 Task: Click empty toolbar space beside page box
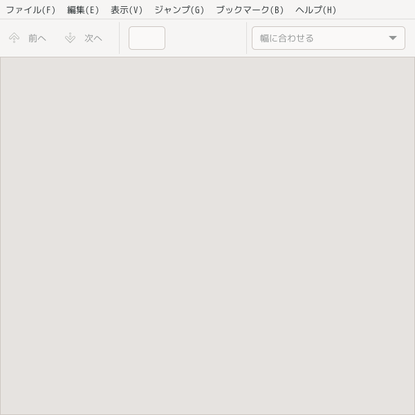[205, 38]
